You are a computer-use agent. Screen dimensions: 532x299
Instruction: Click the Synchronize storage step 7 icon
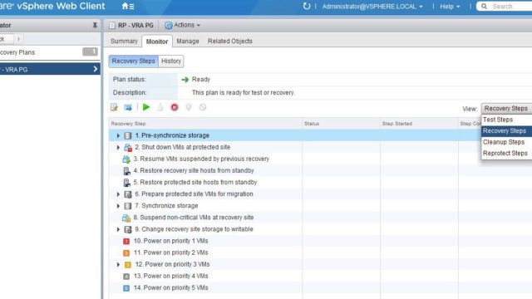127,206
